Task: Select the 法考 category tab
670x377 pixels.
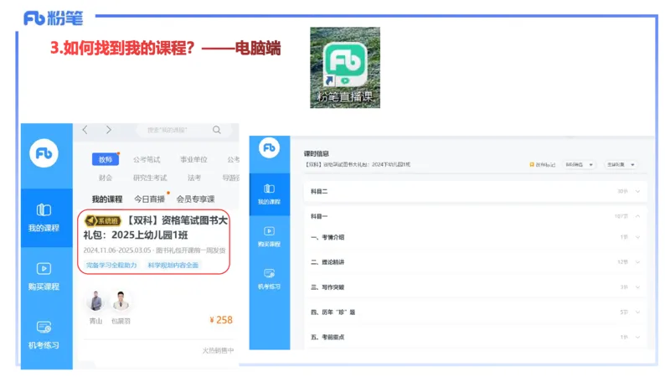Action: (x=194, y=178)
